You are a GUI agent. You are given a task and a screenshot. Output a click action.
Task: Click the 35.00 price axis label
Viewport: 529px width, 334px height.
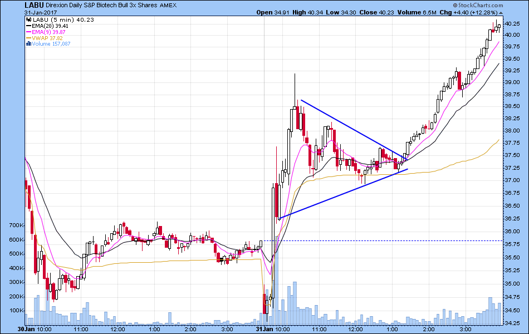(x=512, y=284)
